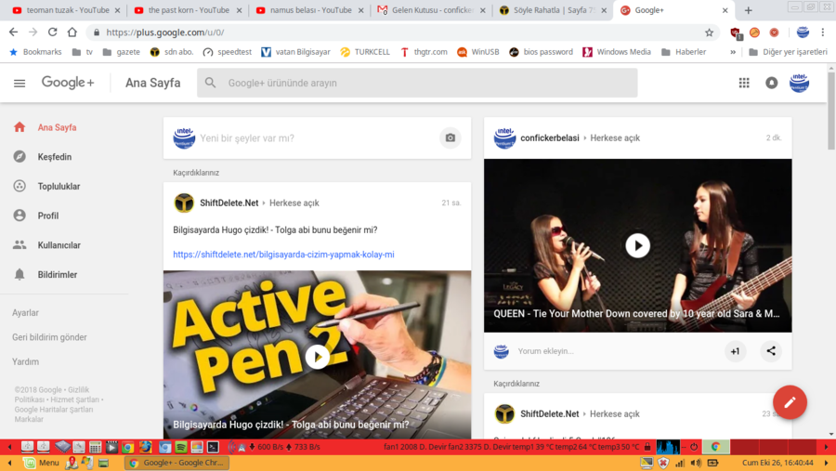The width and height of the screenshot is (836, 471).
Task: Open Topluluklar in the sidebar
Action: 59,186
